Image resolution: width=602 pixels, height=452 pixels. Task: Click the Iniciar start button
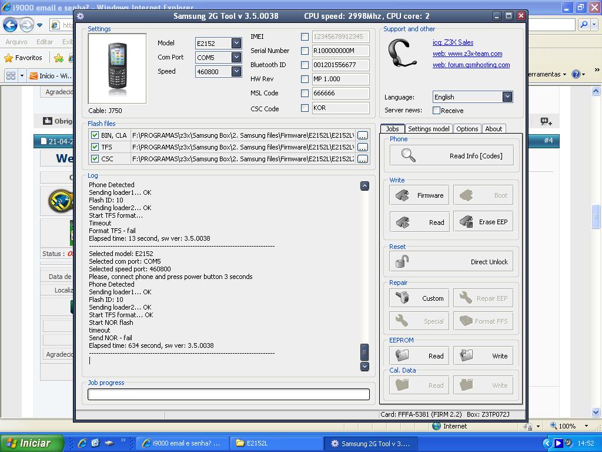pyautogui.click(x=32, y=443)
